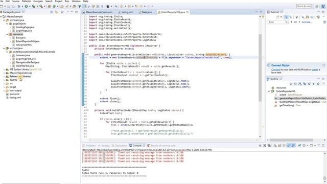Open the Refactor menu
327x184 pixels.
[x=26, y=1]
